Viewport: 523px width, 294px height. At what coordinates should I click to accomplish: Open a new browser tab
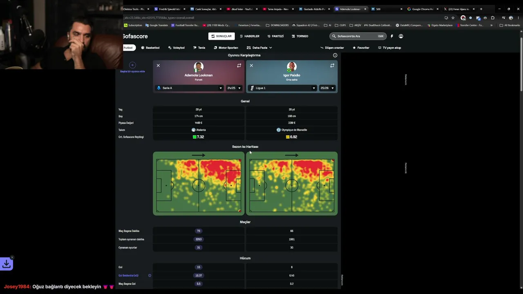tap(481, 9)
